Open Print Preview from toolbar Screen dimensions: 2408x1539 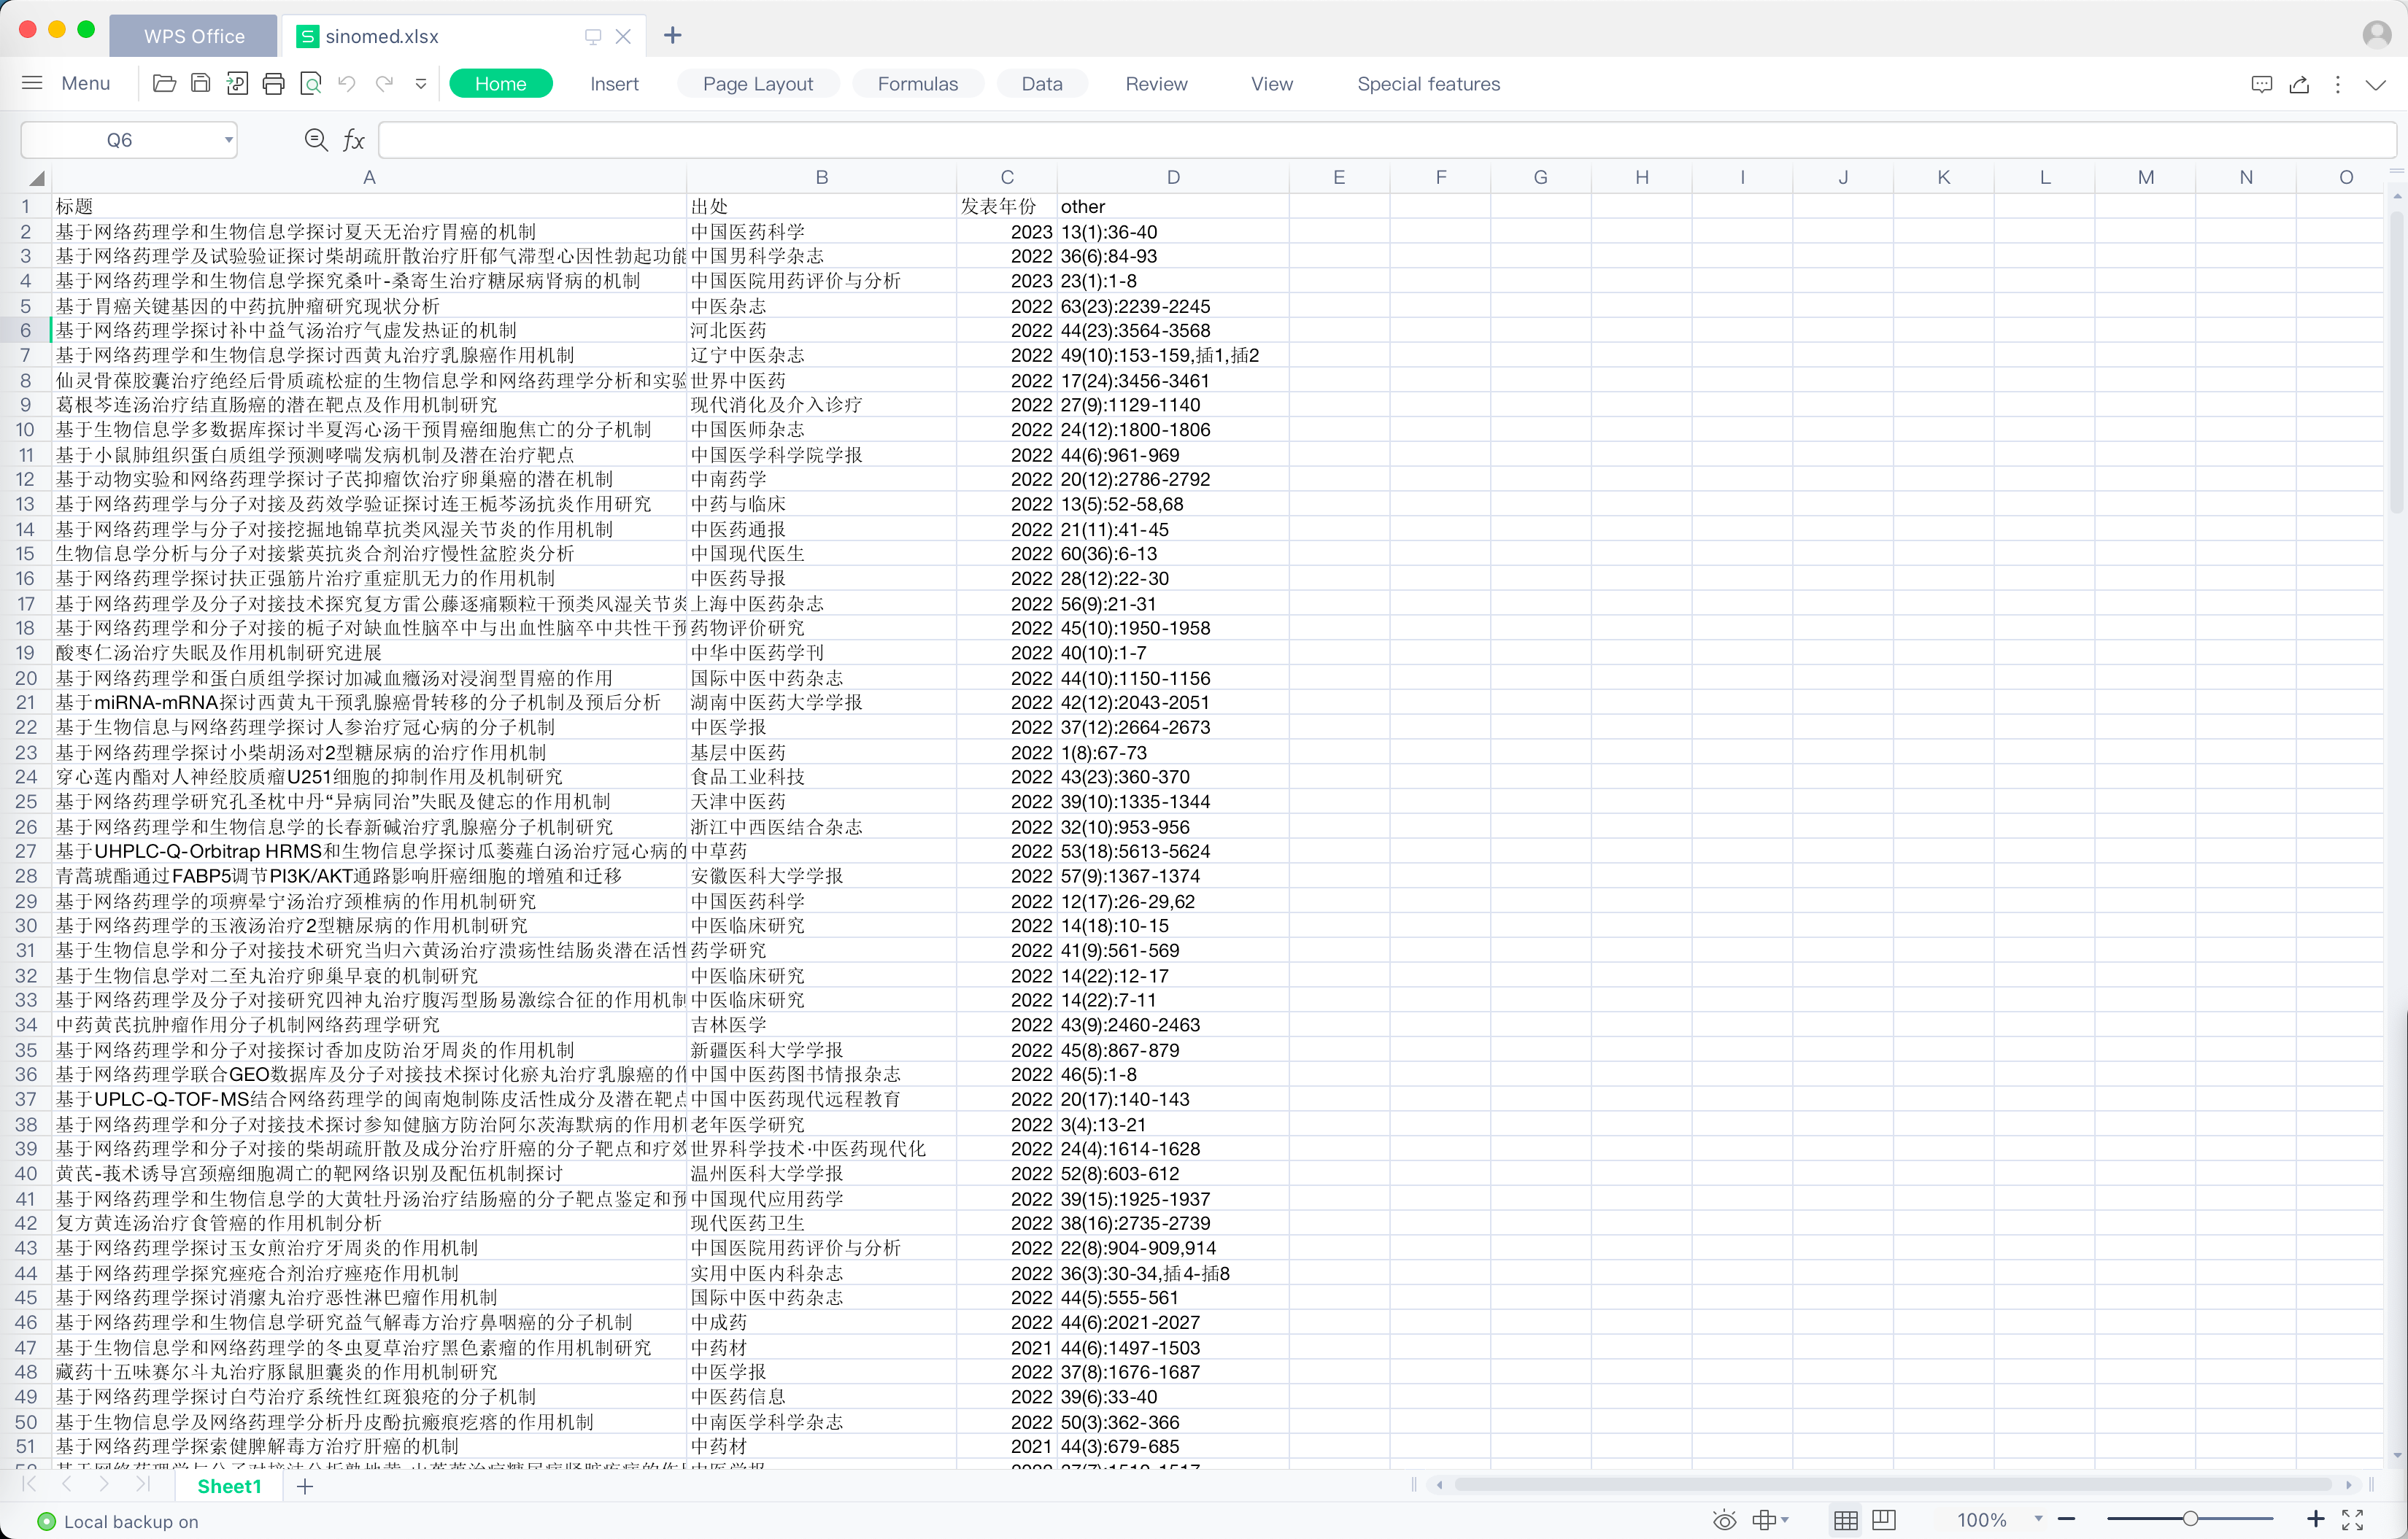click(311, 84)
